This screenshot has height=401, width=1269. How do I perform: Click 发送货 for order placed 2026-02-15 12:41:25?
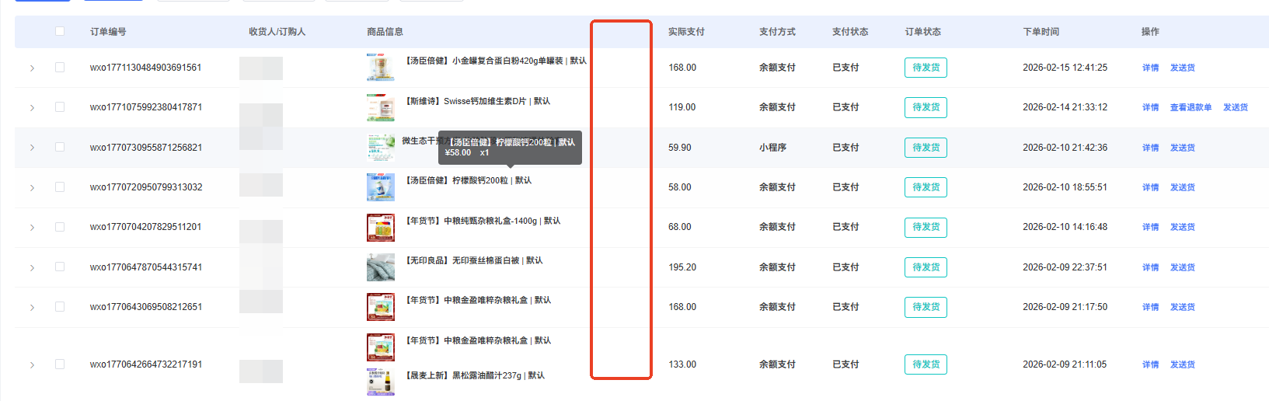coord(1183,68)
